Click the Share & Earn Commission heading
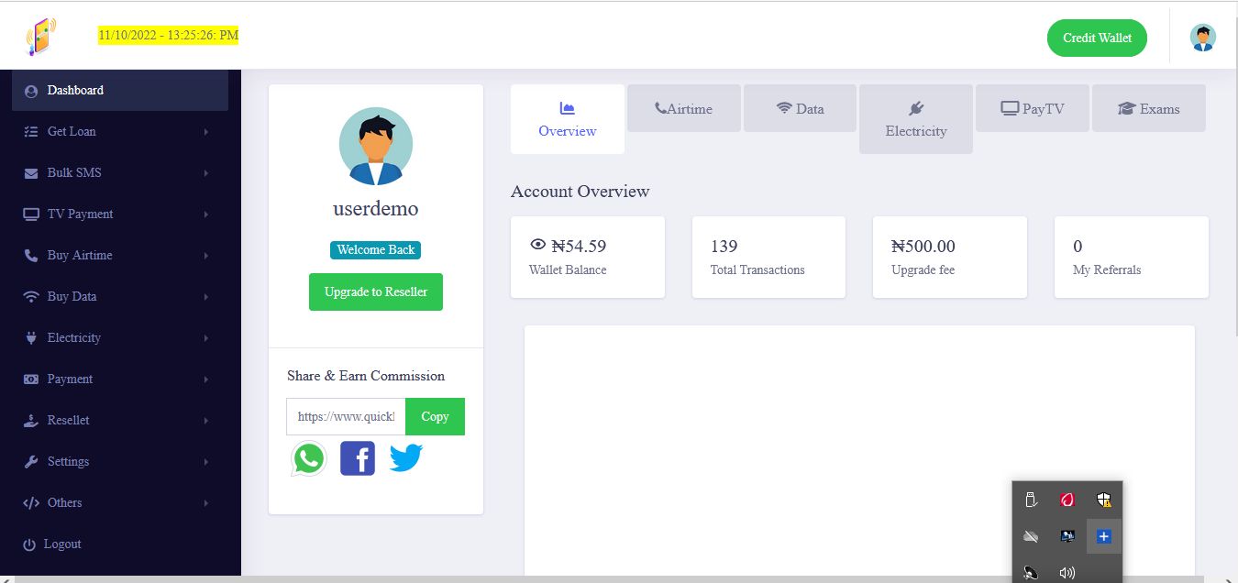1238x583 pixels. 366,376
